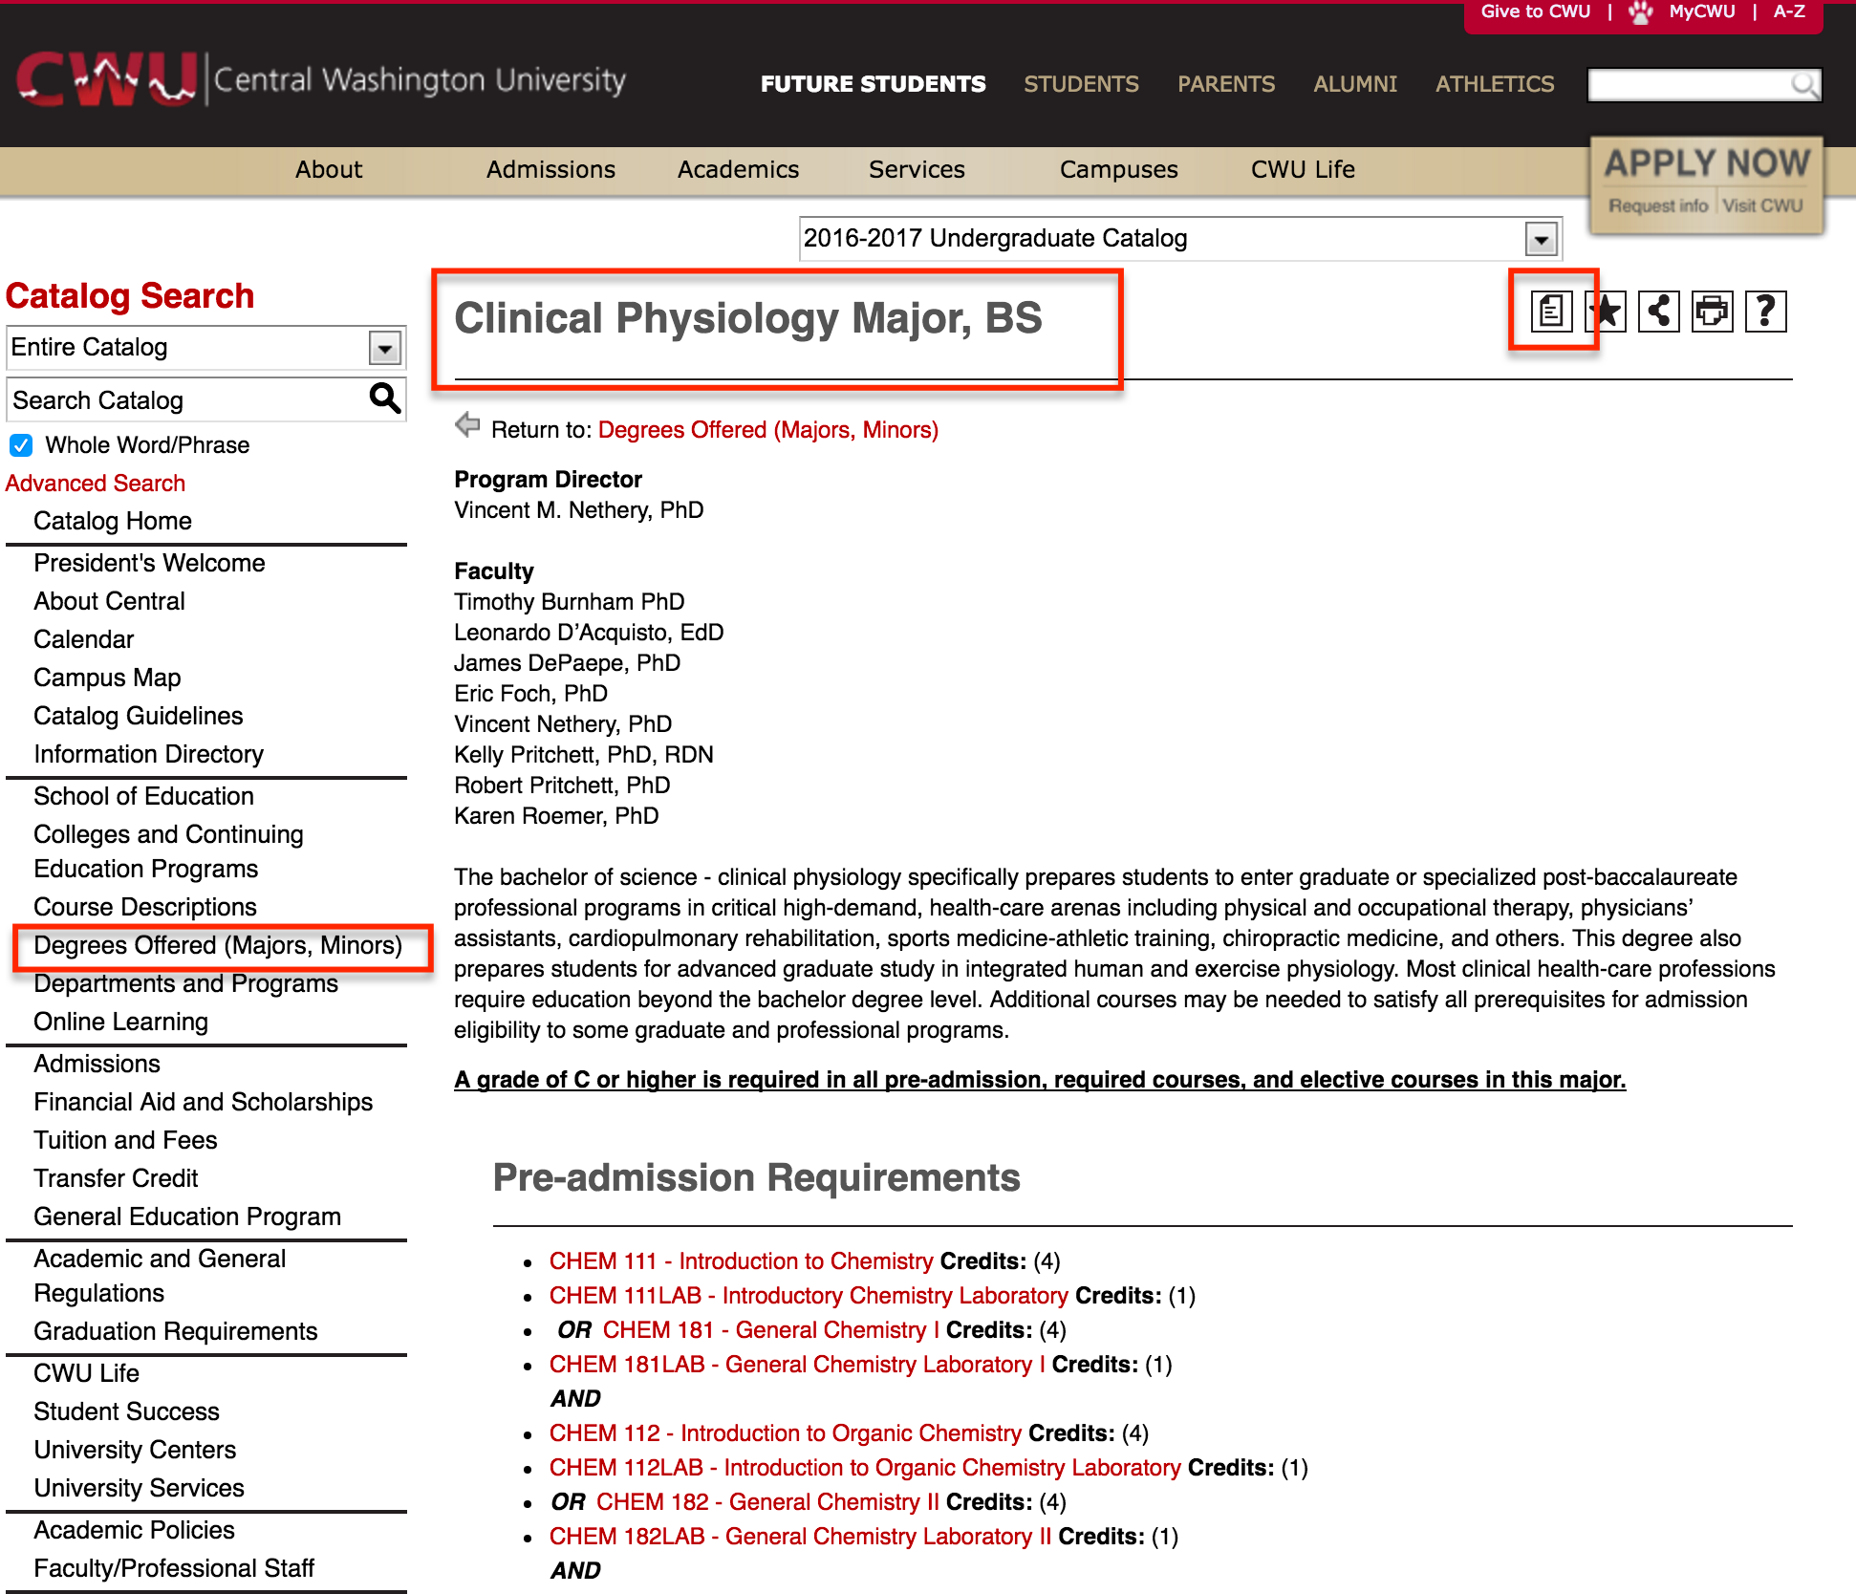Click the Visit CWU link
Viewport: 1856px width, 1594px height.
1762,205
